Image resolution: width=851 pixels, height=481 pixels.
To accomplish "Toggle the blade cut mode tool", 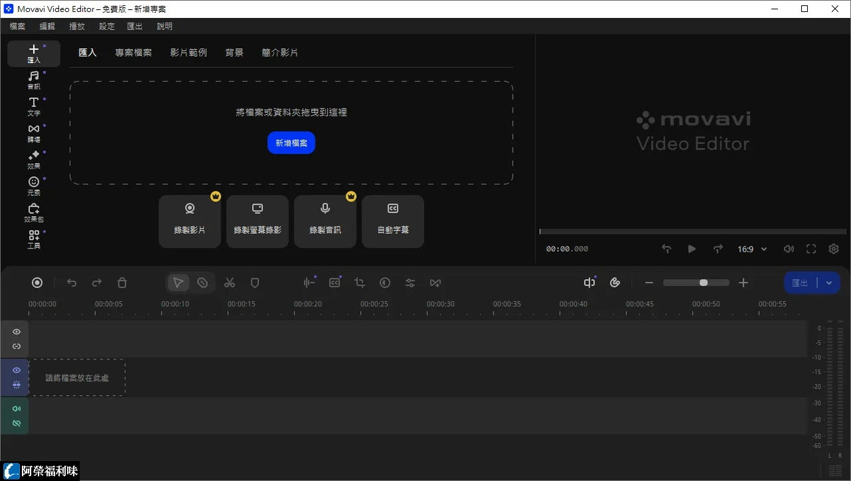I will [x=203, y=283].
